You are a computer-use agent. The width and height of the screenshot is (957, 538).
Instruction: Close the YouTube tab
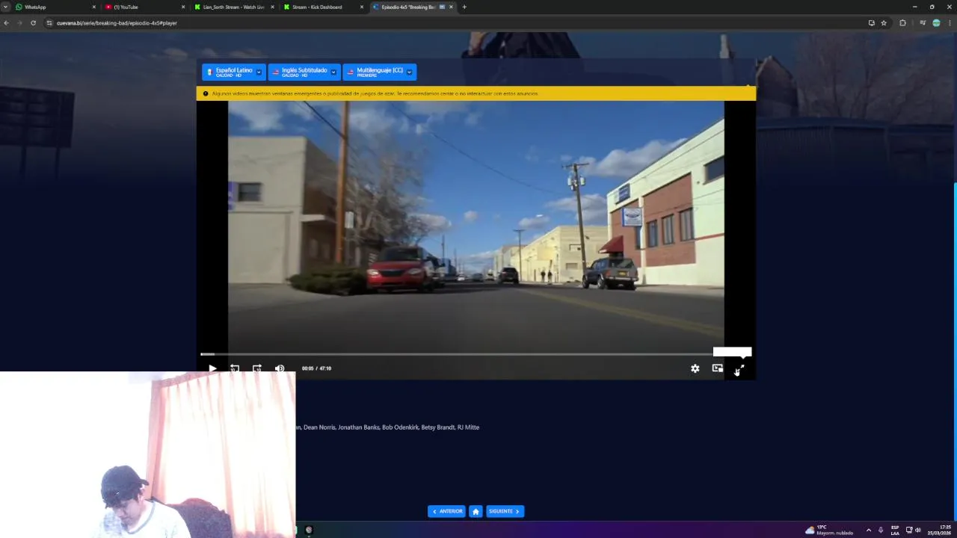[183, 7]
